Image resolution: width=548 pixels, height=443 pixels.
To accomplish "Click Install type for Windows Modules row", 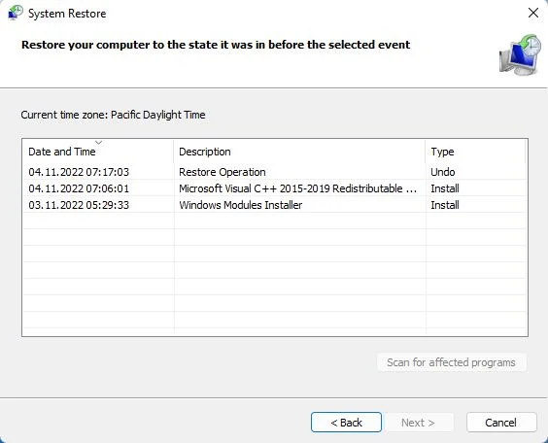I will click(x=445, y=205).
